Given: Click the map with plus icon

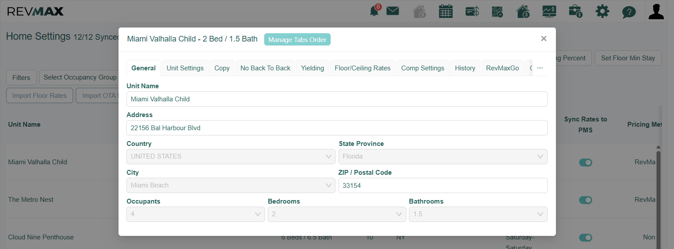Looking at the screenshot, I should point(498,11).
